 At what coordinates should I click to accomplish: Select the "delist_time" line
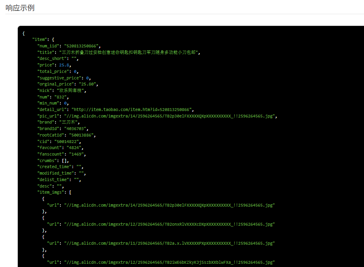pos(59,179)
